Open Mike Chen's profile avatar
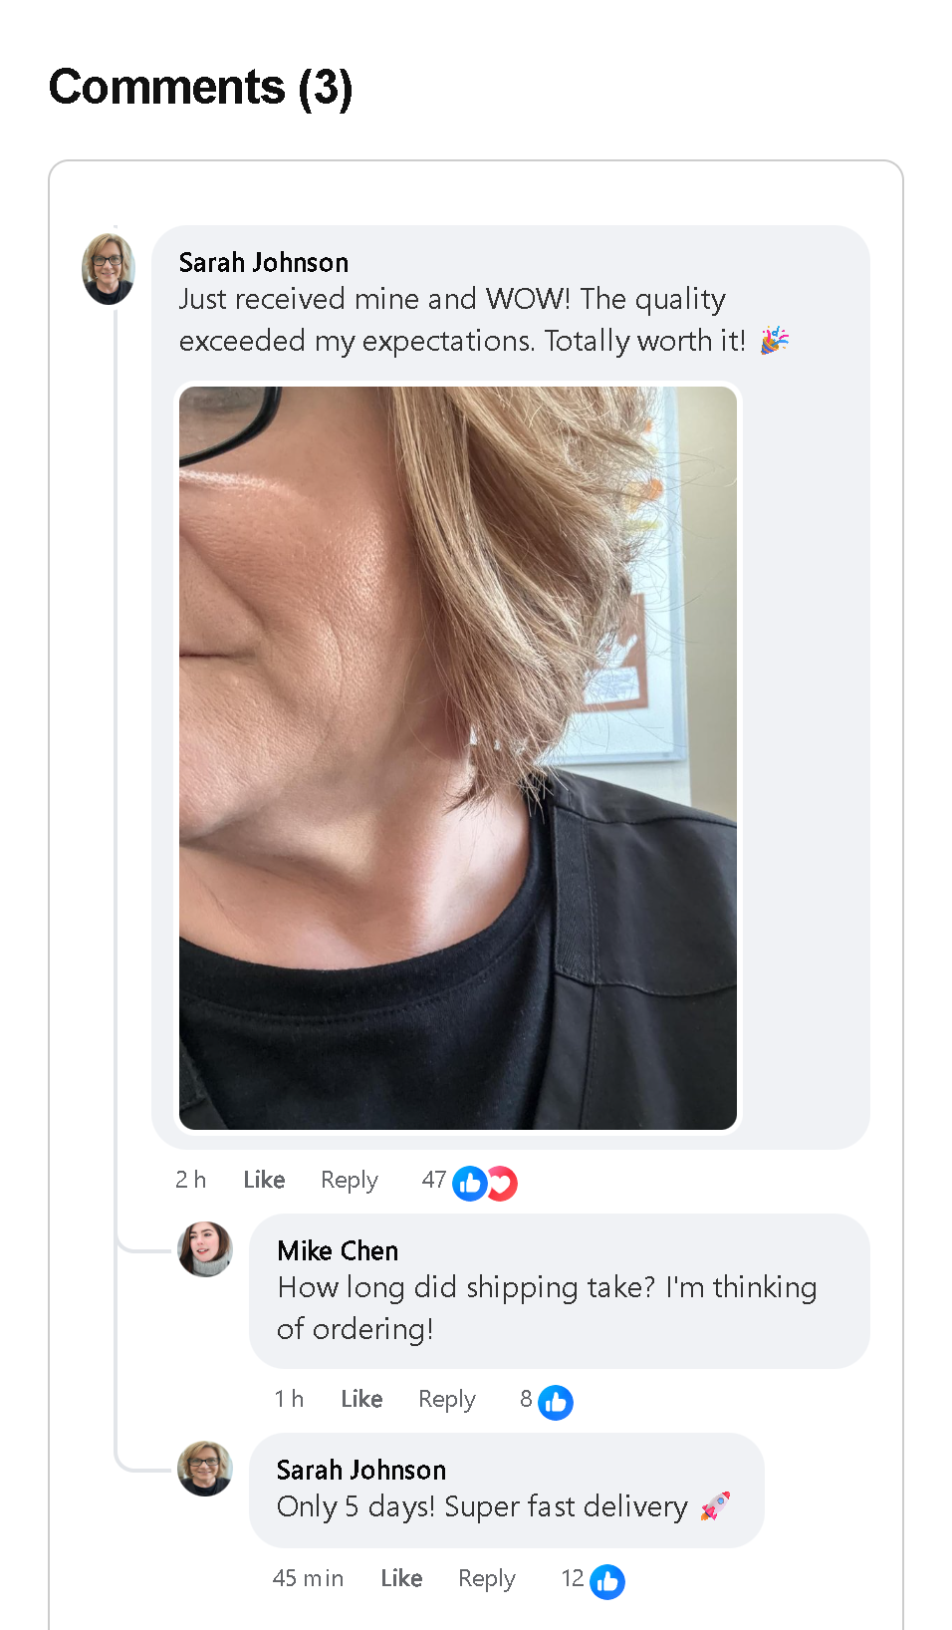952x1630 pixels. [x=205, y=1249]
